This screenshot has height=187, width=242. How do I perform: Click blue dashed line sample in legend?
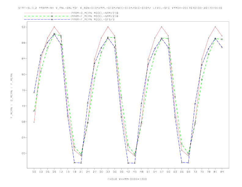(x=47, y=20)
